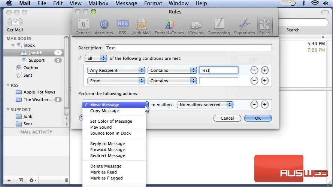Viewport: 333px width, 187px height.
Task: Open The Weather RSS feed
Action: click(38, 99)
